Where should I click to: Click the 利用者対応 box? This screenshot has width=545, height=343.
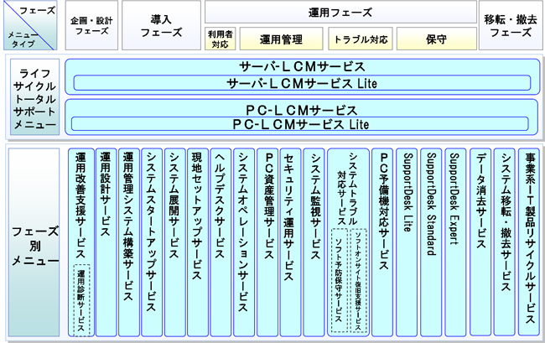[220, 38]
